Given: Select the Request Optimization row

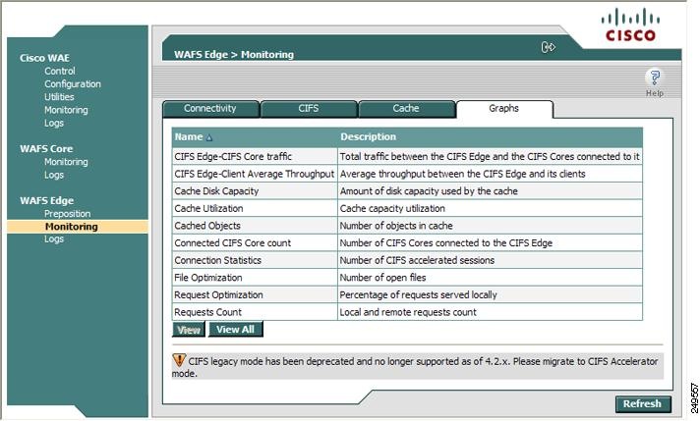Looking at the screenshot, I should pyautogui.click(x=407, y=295).
